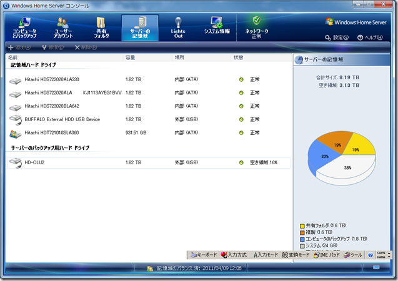Select BUFFALO External HDD USB Device row text
This screenshot has height=281, width=398.
[x=62, y=119]
